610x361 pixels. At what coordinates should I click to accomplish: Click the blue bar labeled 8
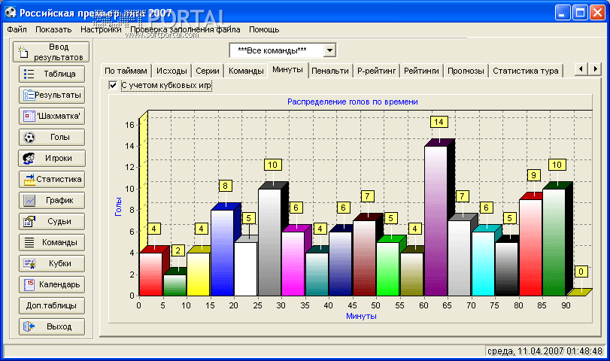(223, 253)
